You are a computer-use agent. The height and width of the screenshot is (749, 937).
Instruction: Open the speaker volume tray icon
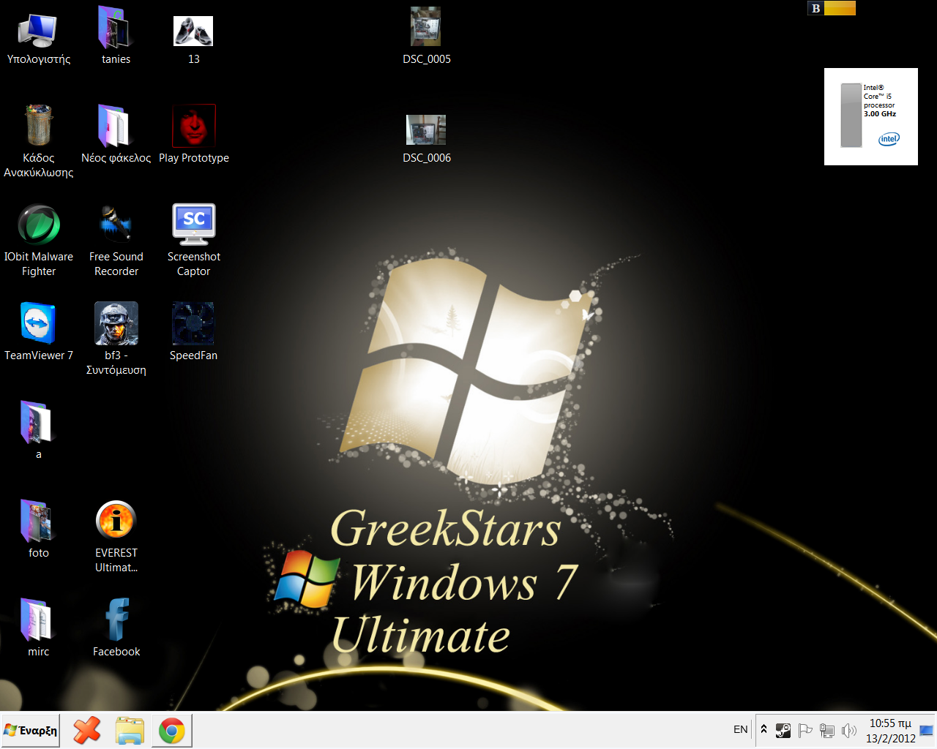tap(849, 730)
